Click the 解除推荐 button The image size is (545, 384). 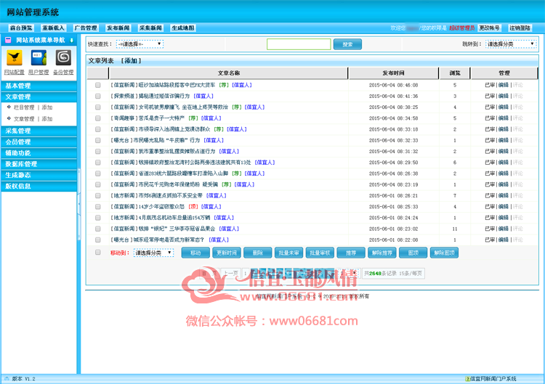tap(382, 253)
